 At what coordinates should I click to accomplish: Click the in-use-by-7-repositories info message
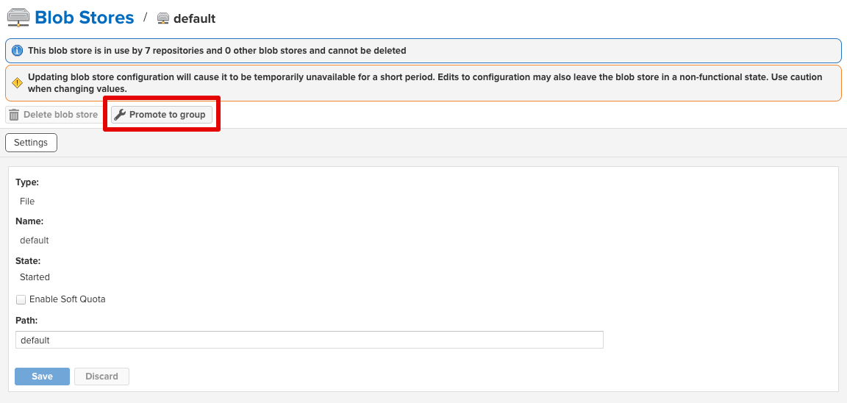[217, 51]
